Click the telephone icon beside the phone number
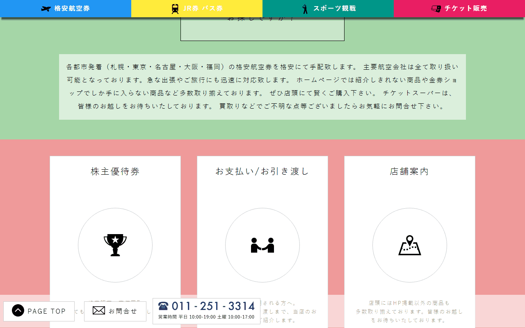 163,306
